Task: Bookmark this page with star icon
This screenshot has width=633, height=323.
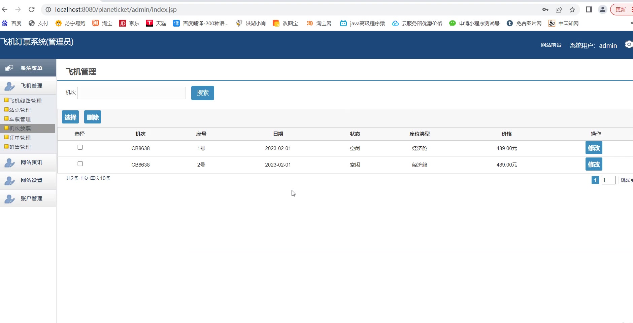Action: click(x=572, y=9)
